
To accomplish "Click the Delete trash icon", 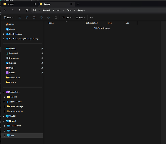I will (56, 18).
